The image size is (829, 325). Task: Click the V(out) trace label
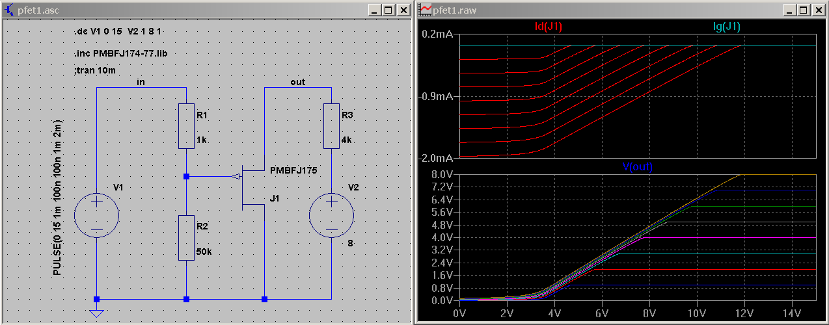[x=638, y=167]
